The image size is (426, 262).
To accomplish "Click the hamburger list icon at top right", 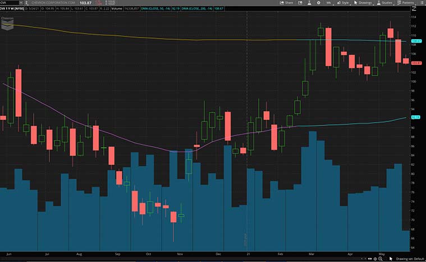I will tap(422, 3).
